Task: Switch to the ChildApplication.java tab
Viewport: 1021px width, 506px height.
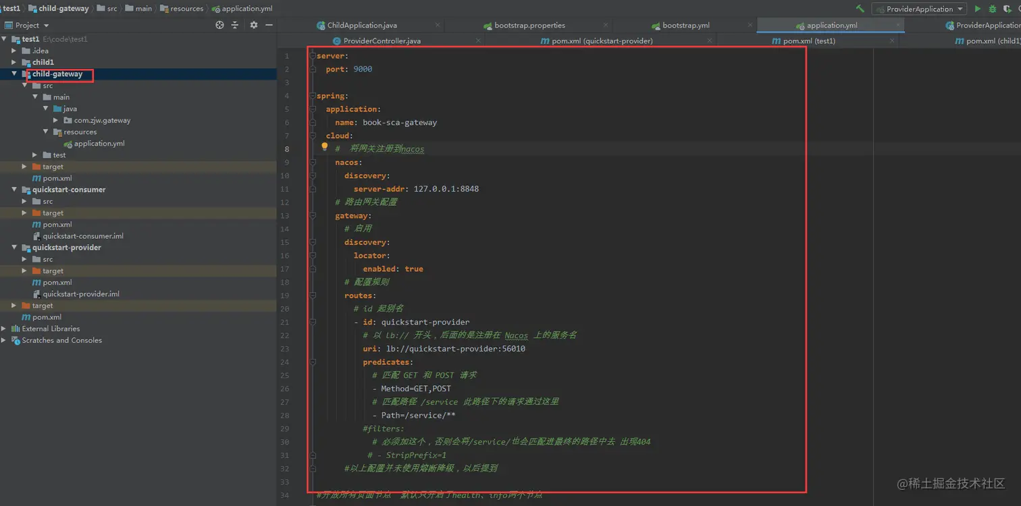Action: (362, 25)
